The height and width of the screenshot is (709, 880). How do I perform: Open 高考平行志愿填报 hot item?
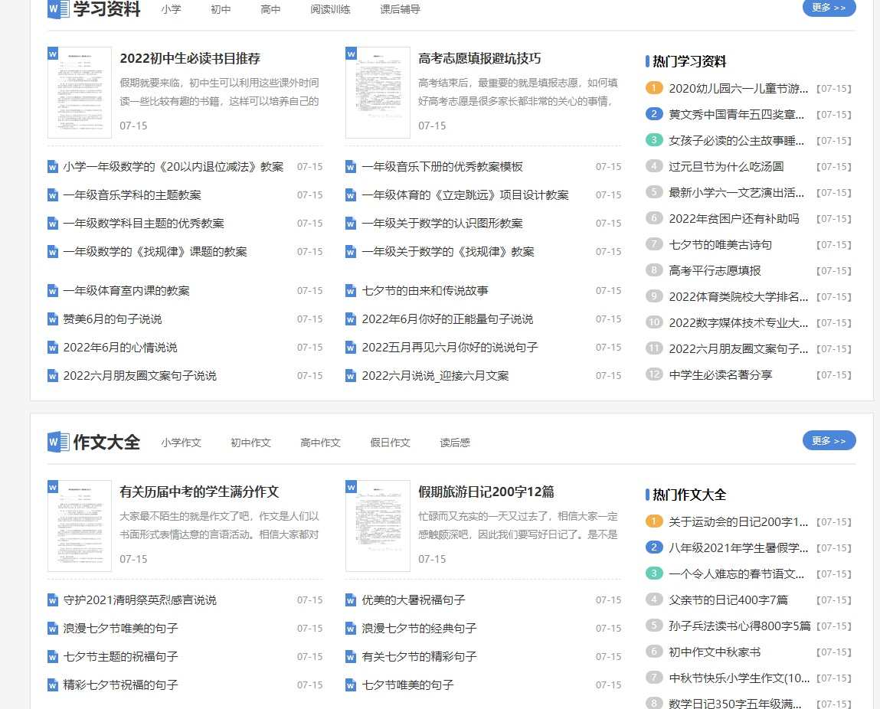715,270
